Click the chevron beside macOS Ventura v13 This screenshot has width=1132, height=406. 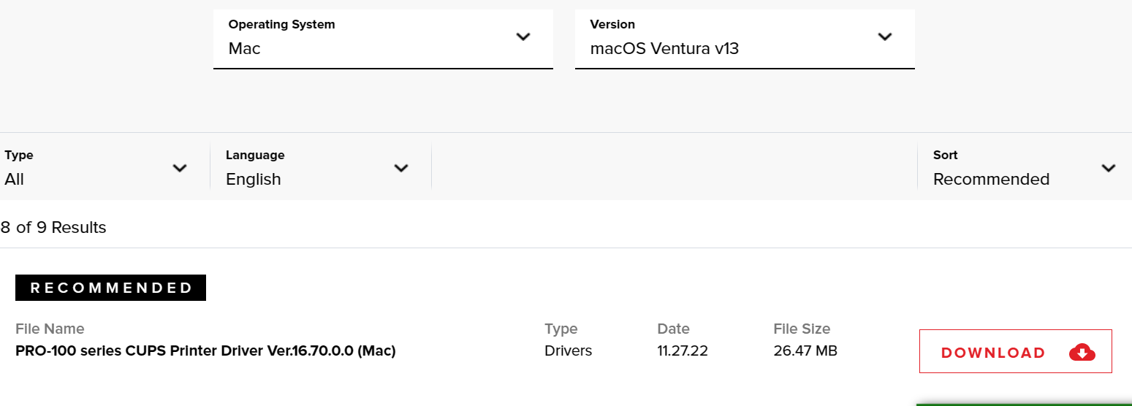[885, 37]
